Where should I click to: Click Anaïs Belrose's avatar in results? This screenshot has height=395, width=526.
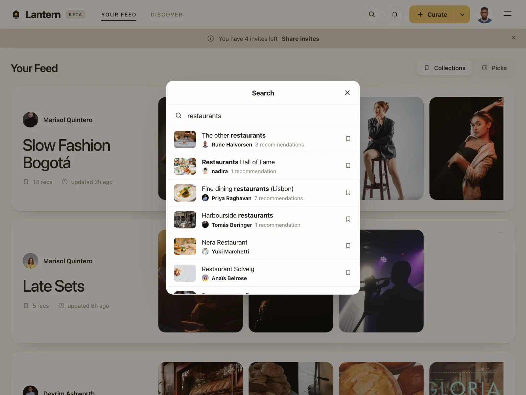click(x=205, y=278)
